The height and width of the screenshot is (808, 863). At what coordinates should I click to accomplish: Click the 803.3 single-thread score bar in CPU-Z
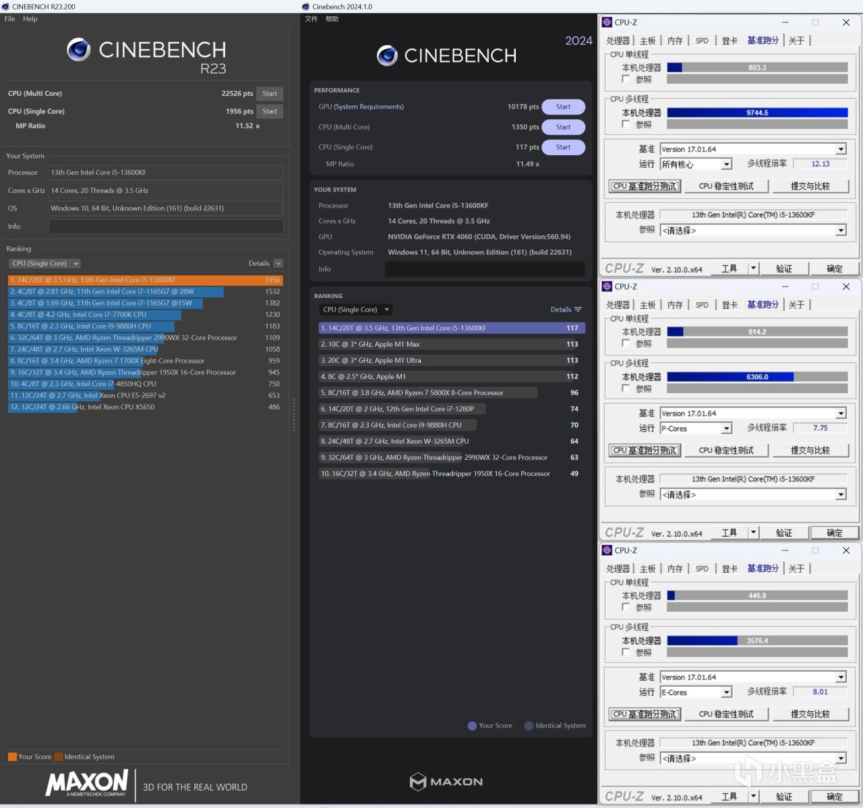(x=757, y=67)
